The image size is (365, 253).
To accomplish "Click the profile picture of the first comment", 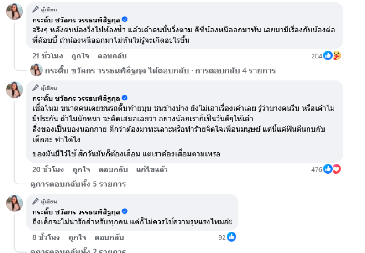I will (15, 11).
